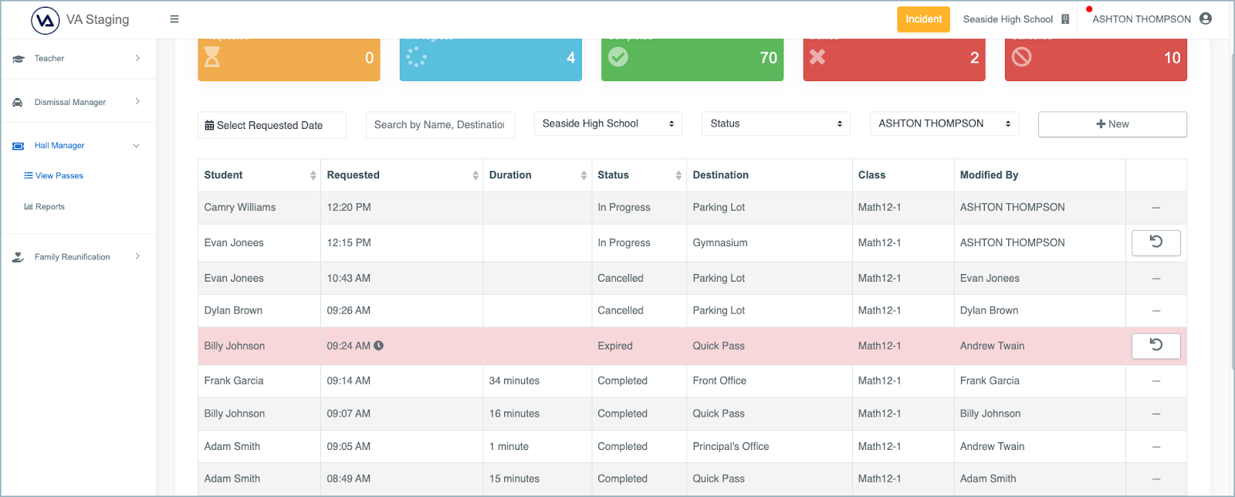Expand the Teacher menu chevron
1235x497 pixels.
[137, 58]
